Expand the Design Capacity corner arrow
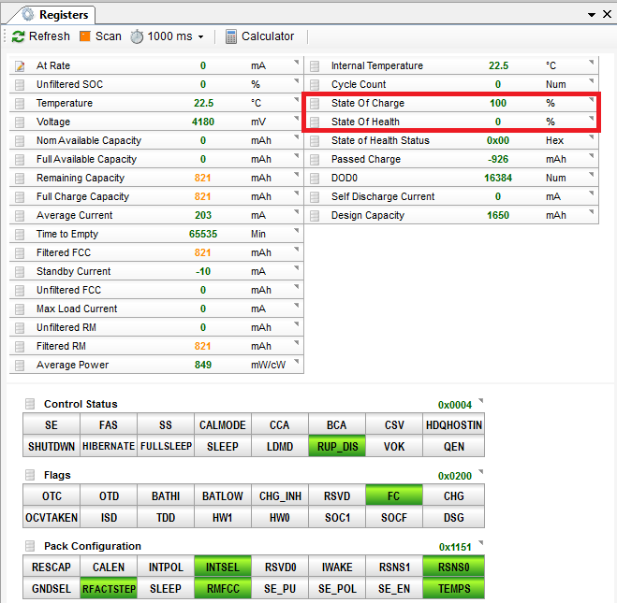 (591, 212)
